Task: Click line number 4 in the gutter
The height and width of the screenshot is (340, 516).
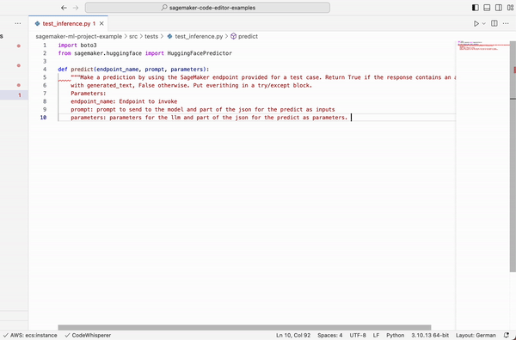Action: click(45, 70)
